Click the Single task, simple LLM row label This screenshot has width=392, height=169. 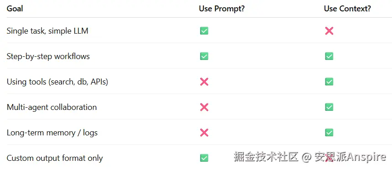pyautogui.click(x=47, y=31)
